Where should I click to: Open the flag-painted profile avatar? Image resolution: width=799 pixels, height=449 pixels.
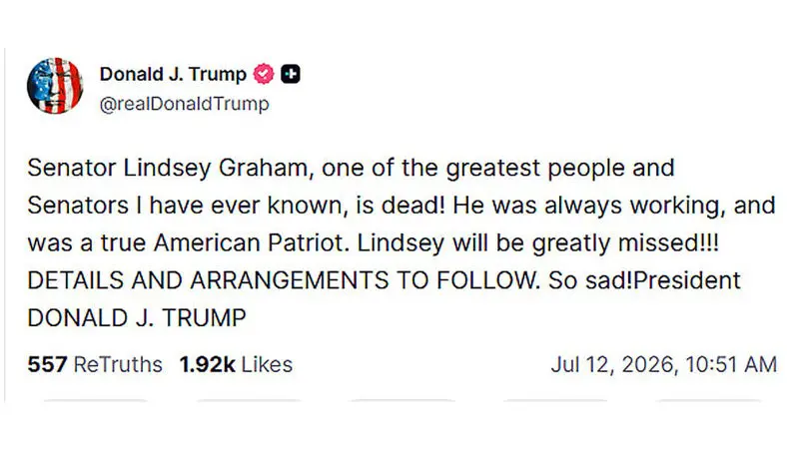[55, 86]
